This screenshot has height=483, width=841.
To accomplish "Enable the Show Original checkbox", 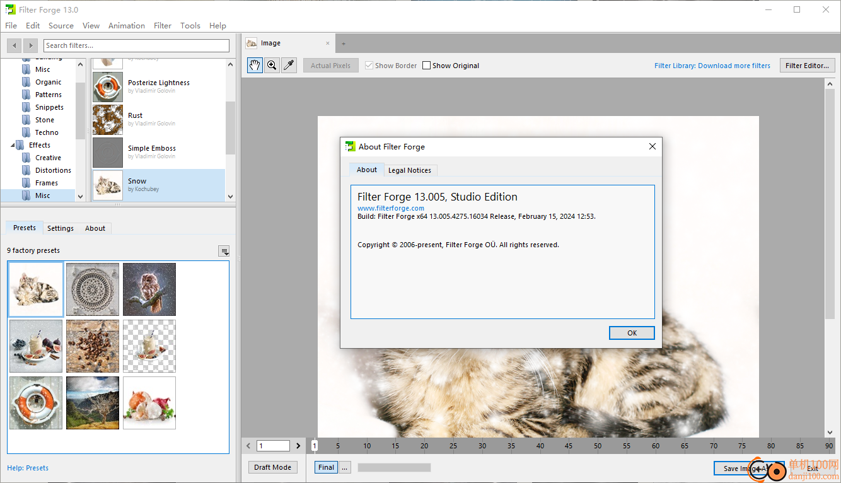I will coord(427,66).
